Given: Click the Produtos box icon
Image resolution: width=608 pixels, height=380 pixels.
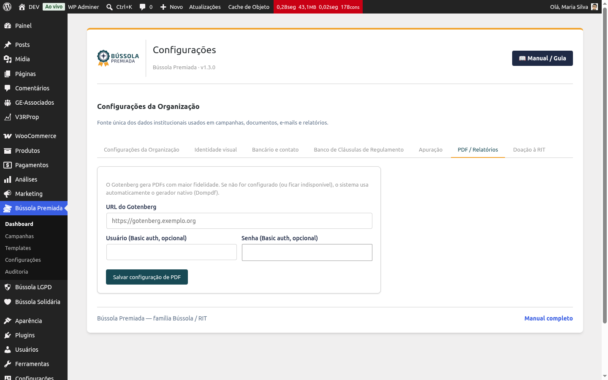Looking at the screenshot, I should 8,151.
